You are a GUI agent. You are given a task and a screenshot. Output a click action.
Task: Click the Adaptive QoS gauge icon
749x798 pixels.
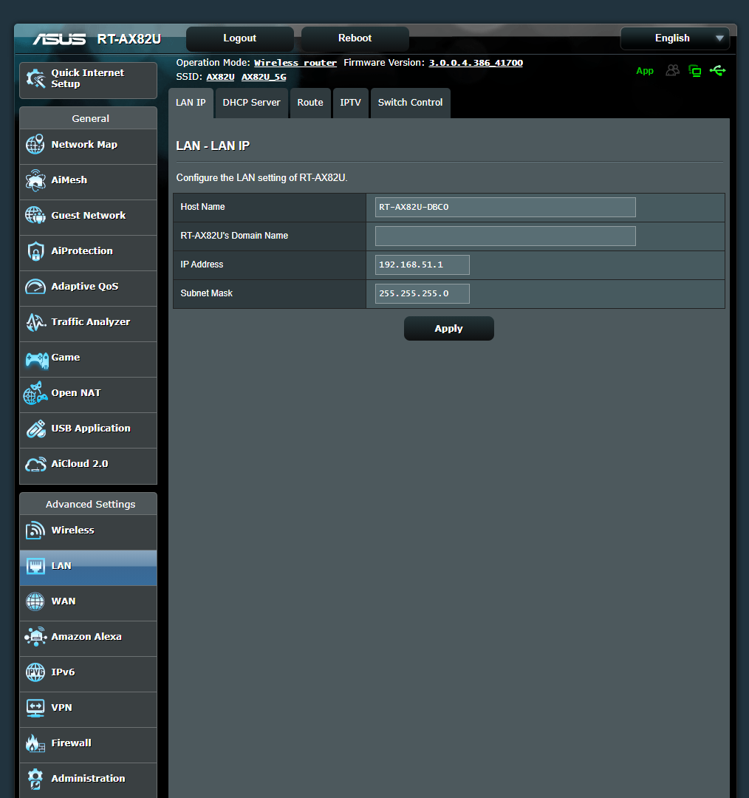pos(35,287)
